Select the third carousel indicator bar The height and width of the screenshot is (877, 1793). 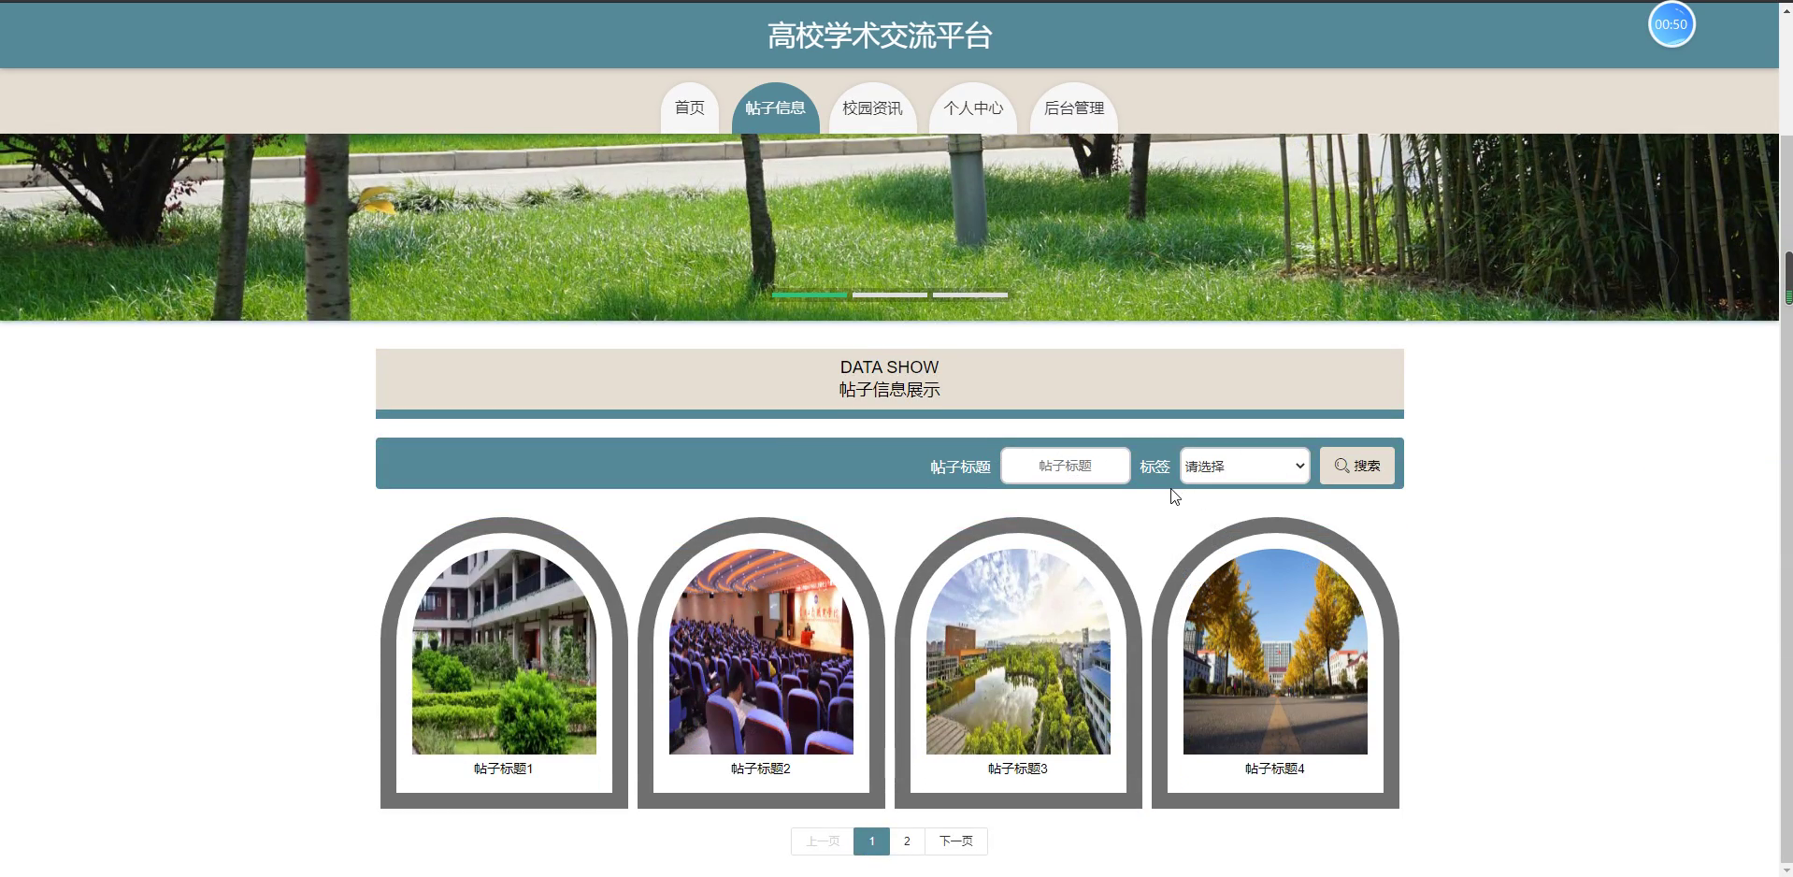point(970,295)
